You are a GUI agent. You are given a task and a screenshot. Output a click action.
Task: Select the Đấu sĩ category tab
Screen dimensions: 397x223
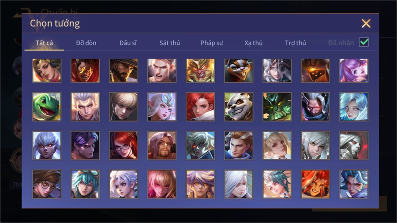[x=128, y=43]
